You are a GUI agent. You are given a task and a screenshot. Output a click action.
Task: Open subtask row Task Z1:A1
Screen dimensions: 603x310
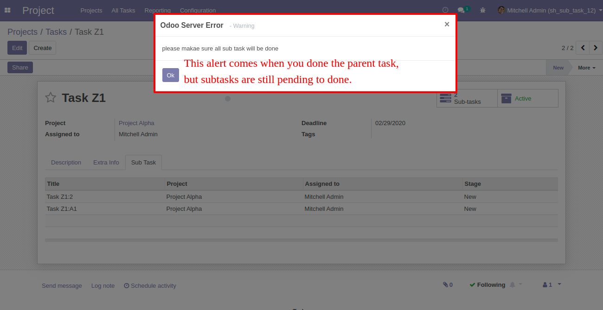tap(301, 209)
